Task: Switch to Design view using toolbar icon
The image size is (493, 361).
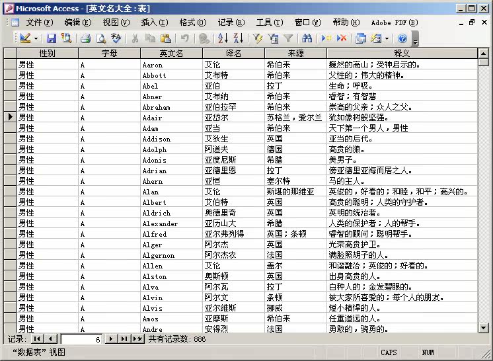Action: point(25,38)
